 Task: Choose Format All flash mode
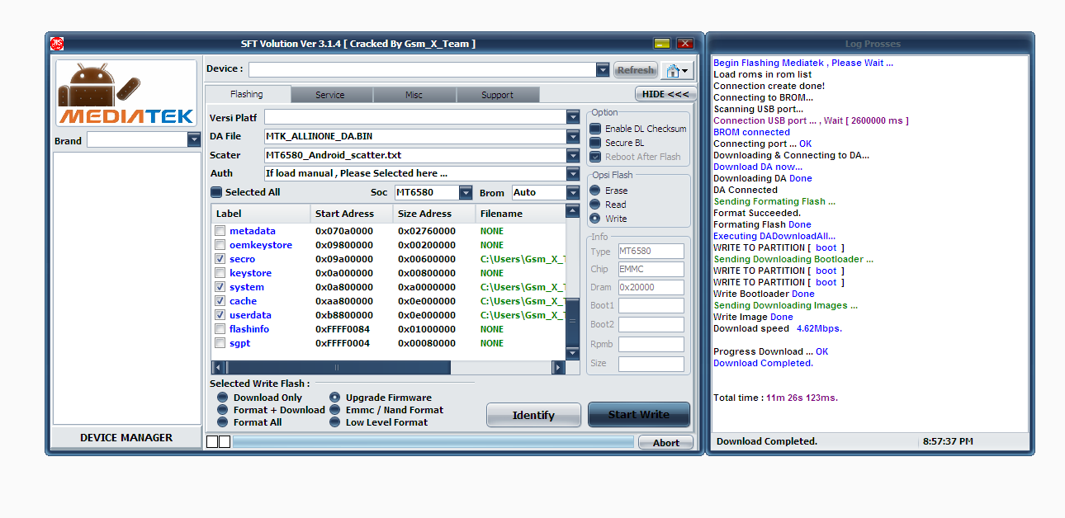(x=223, y=422)
